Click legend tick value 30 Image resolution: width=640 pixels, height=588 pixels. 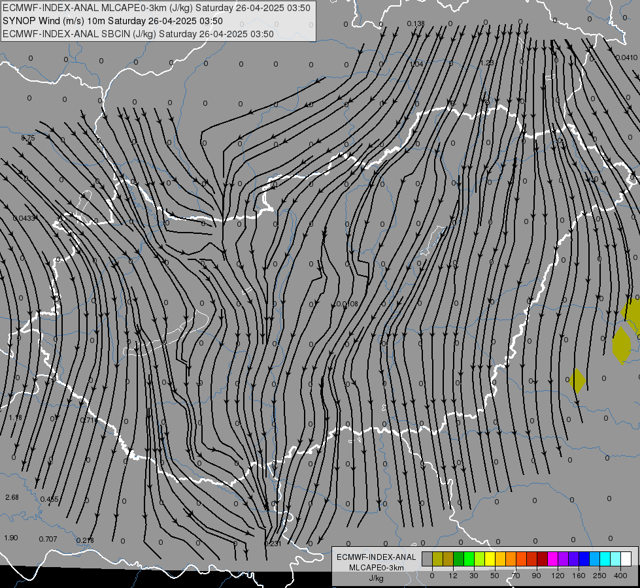point(474,576)
